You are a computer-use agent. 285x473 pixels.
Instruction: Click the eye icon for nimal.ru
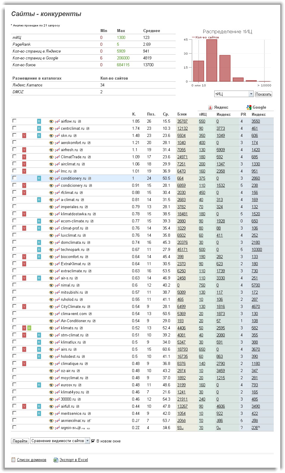pos(51,285)
